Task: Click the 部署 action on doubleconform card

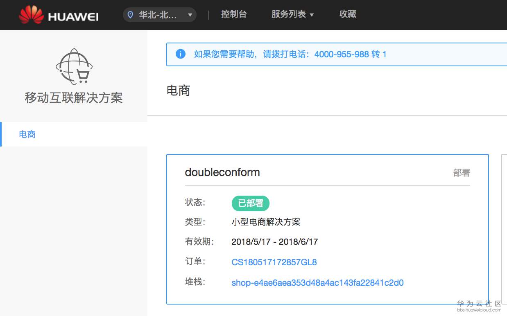Action: coord(462,173)
